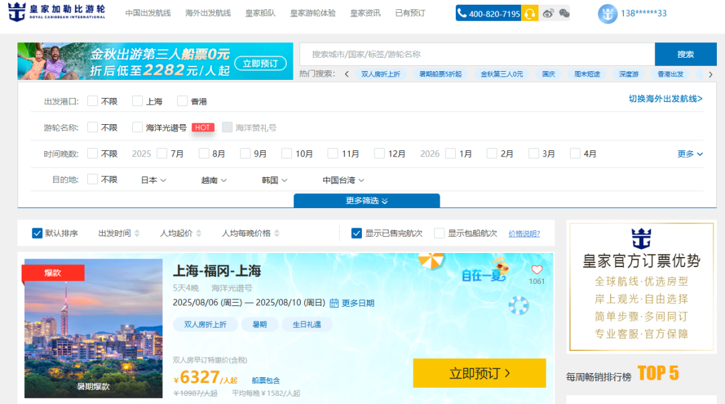Expand 更多 months list

(690, 154)
